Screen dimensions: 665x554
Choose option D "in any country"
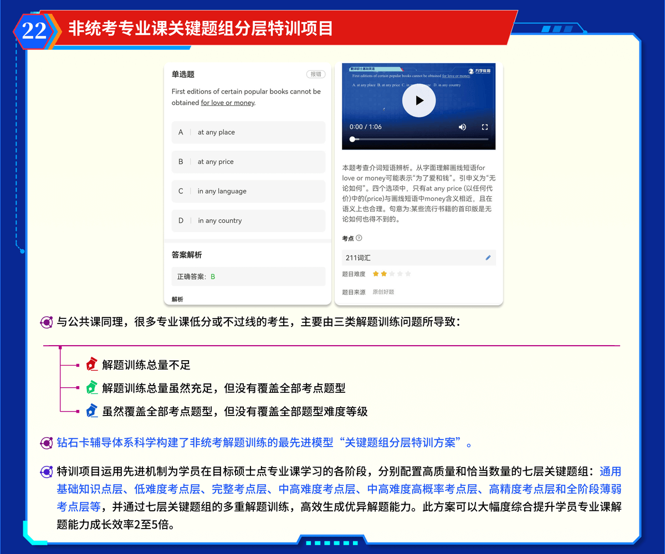(248, 220)
